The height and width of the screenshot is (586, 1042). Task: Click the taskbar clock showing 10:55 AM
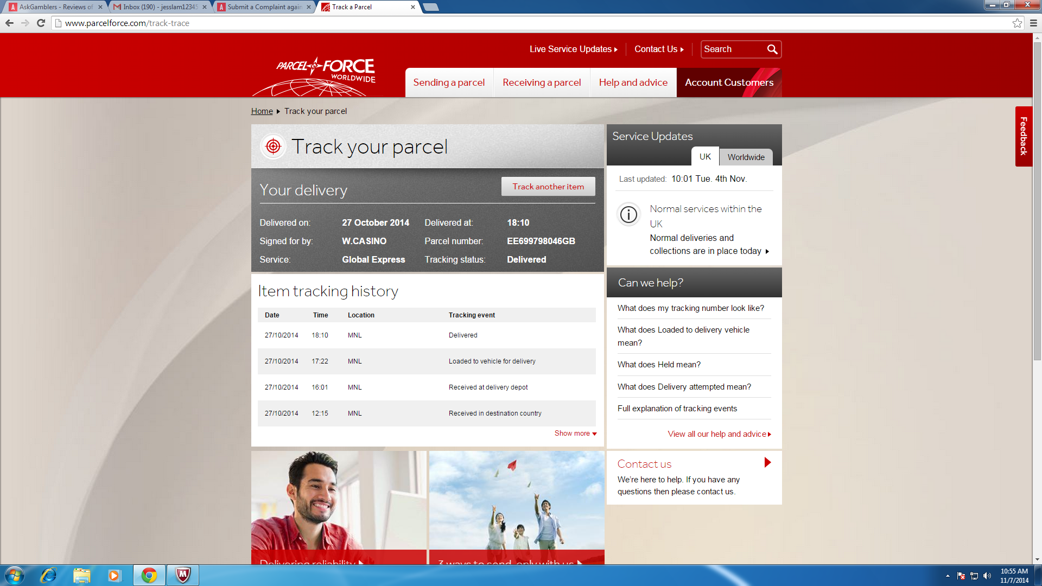(x=1014, y=576)
